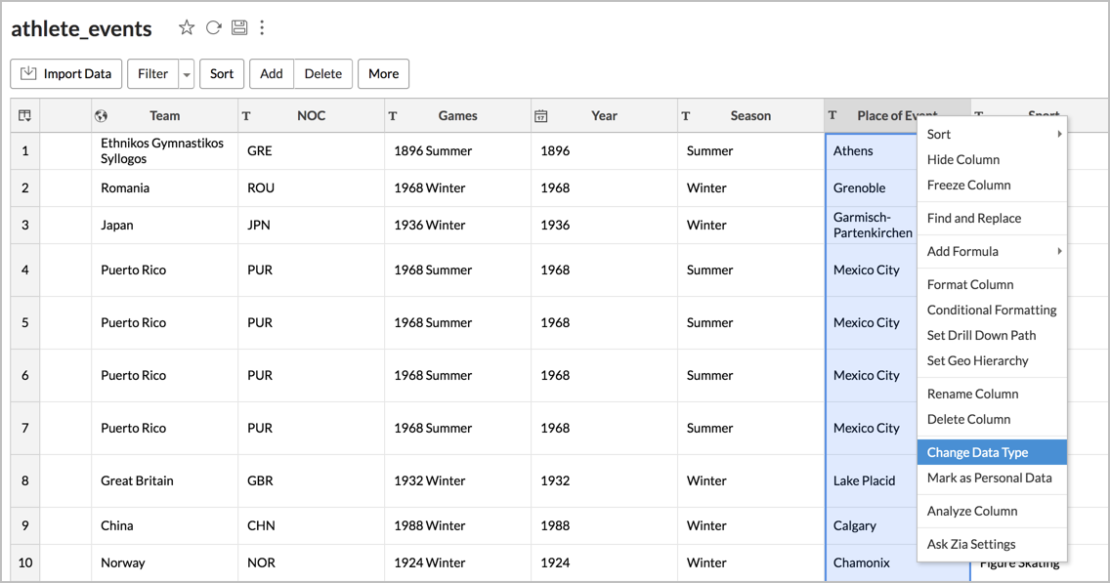Screen dimensions: 1110x583
Task: Click the Filter button
Action: click(x=152, y=73)
